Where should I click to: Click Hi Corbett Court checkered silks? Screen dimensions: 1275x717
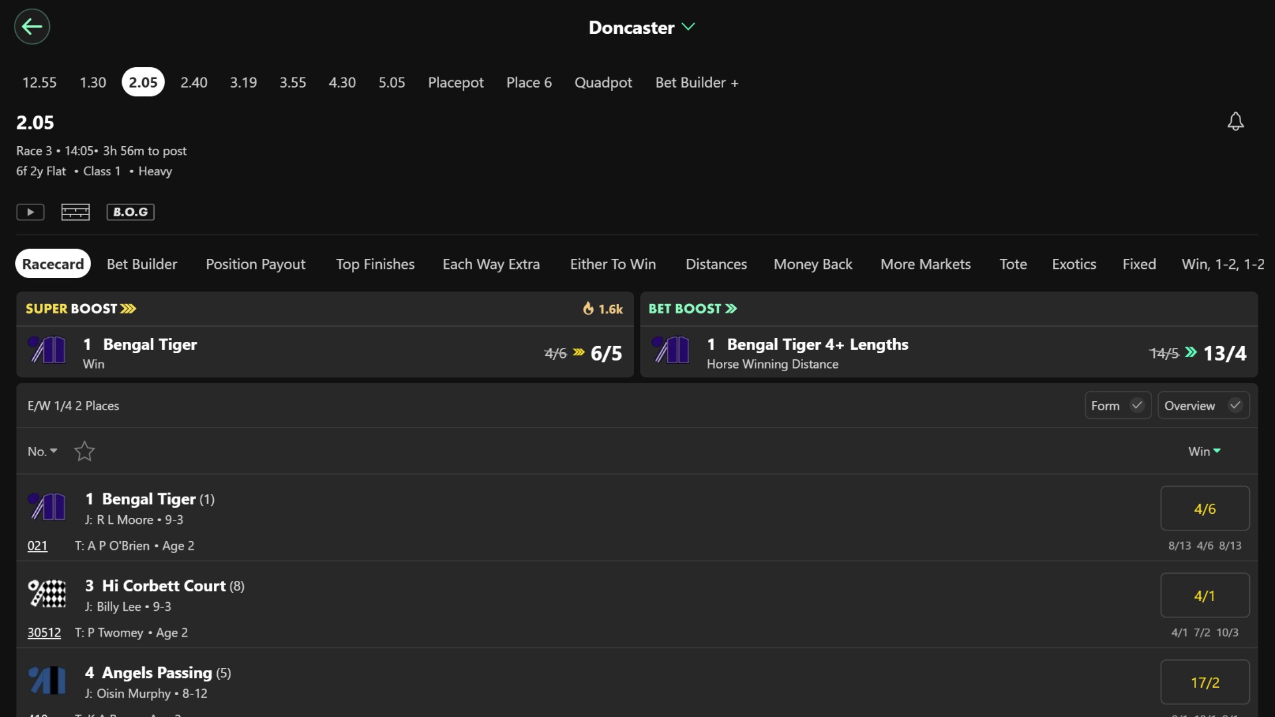click(x=46, y=594)
